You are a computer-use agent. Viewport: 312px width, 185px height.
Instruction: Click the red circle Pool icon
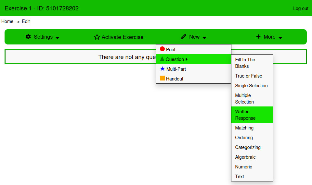[162, 49]
